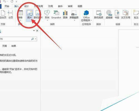
Task: Click the search magnifier in navigation pane
Action: (x=33, y=39)
